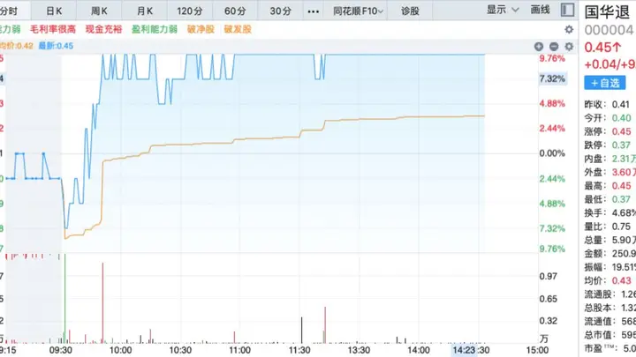Open tag settings gear in label row
The width and height of the screenshot is (636, 357).
[569, 30]
